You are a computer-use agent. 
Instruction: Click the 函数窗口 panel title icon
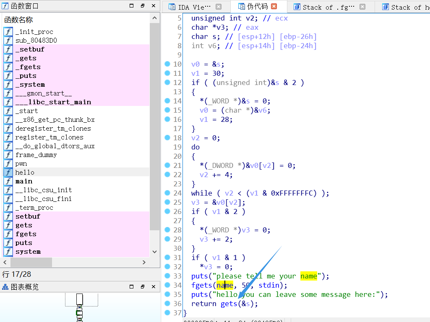click(x=5, y=5)
